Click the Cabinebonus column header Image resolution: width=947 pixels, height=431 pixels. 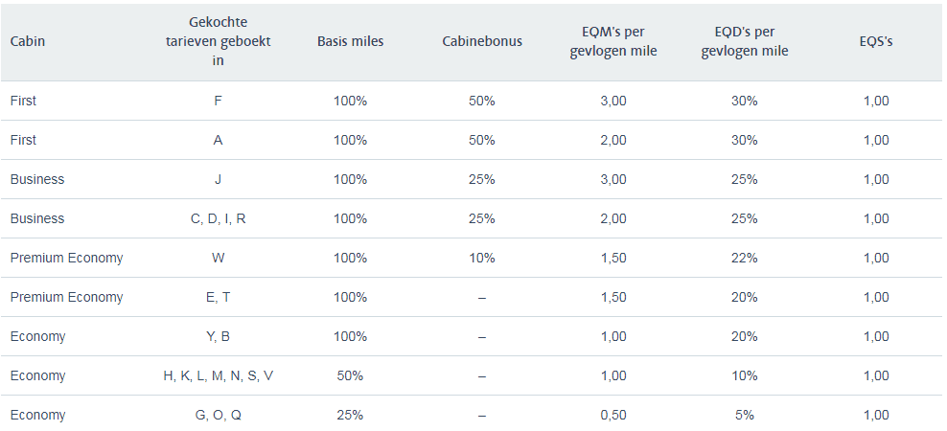click(482, 42)
